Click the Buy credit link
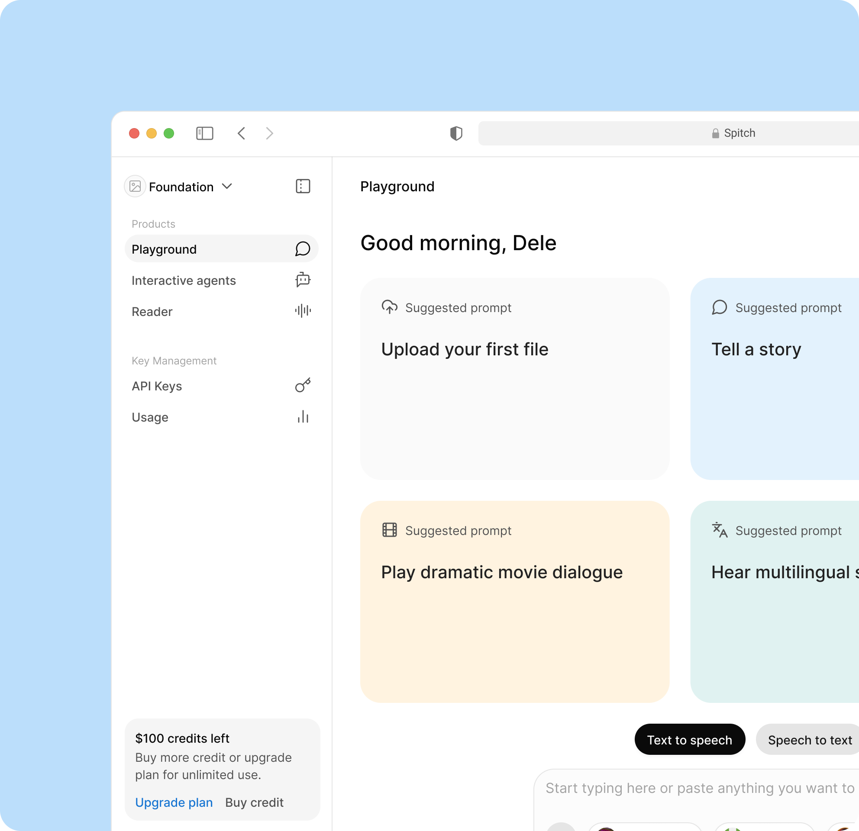The height and width of the screenshot is (831, 859). point(254,802)
